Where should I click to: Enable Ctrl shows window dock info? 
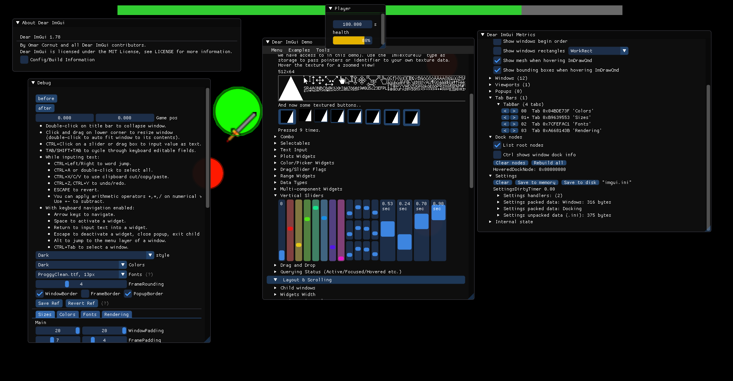pyautogui.click(x=497, y=155)
